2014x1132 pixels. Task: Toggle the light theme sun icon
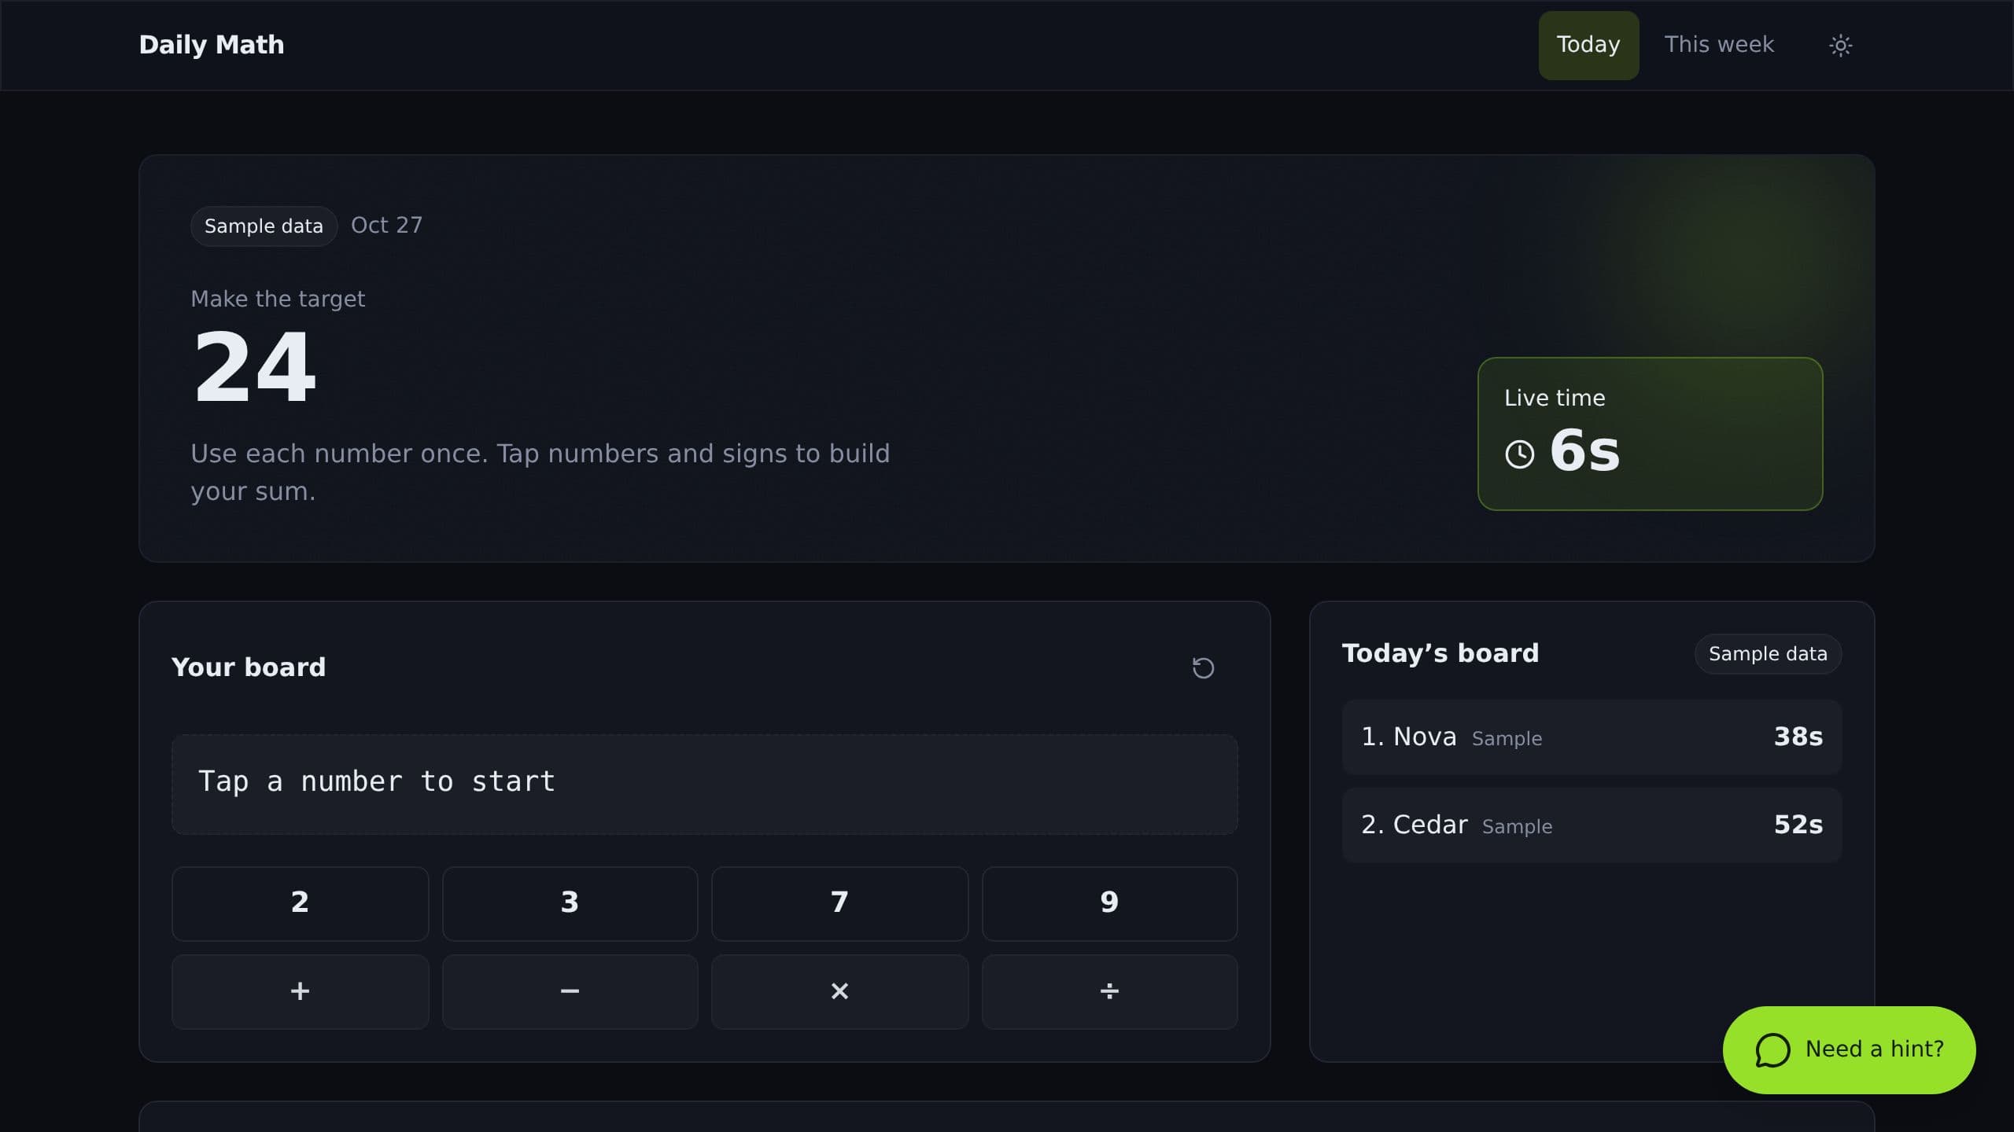[x=1840, y=45]
